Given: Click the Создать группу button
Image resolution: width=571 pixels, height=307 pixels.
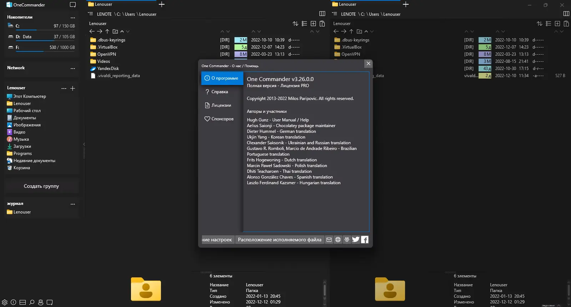Looking at the screenshot, I should (41, 186).
